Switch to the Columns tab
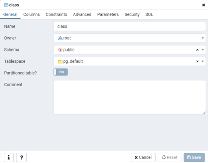The height and width of the screenshot is (163, 208). tap(32, 14)
